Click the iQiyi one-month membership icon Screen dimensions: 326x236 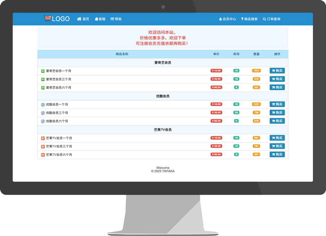click(x=43, y=71)
